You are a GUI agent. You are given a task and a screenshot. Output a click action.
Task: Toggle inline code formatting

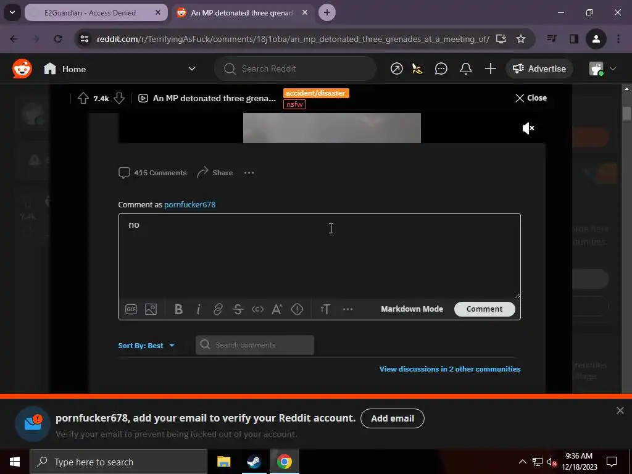257,309
